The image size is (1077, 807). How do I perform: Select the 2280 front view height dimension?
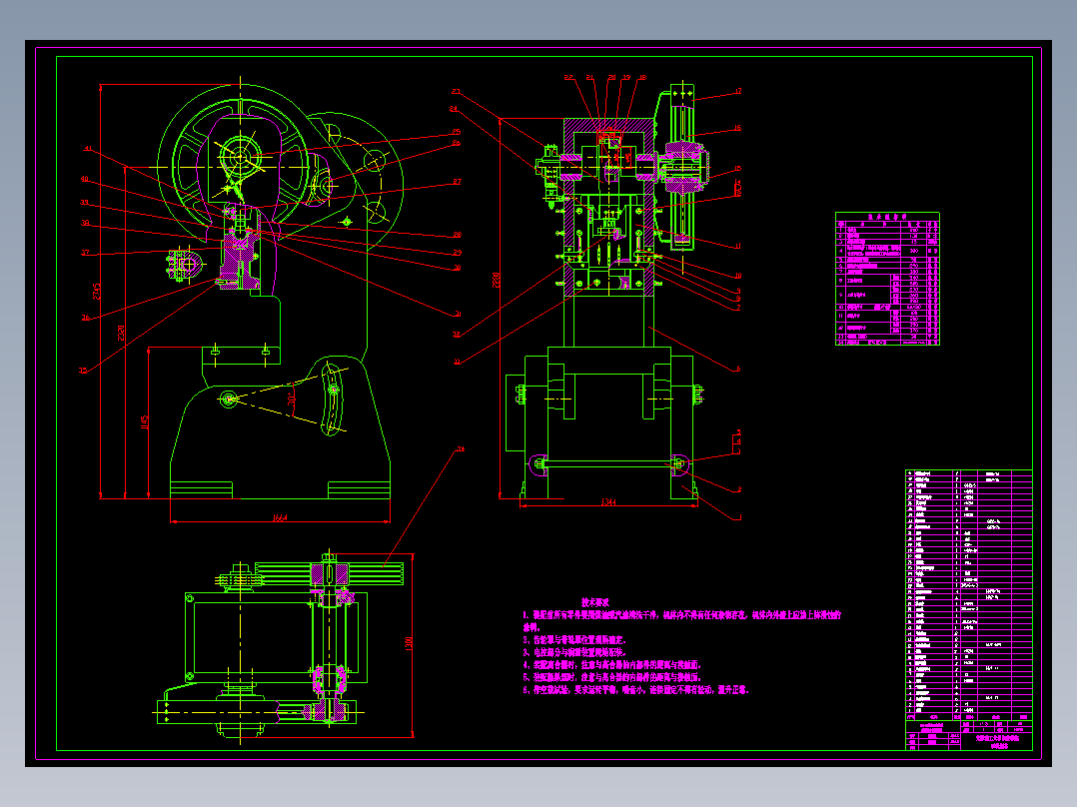point(497,281)
